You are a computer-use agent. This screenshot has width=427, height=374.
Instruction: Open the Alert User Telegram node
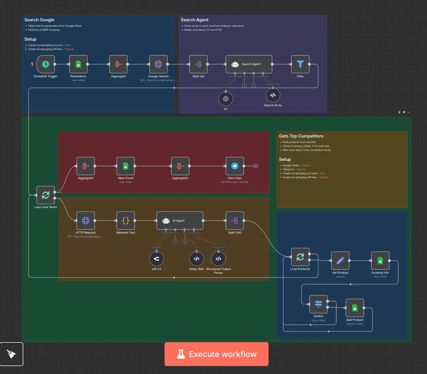[x=235, y=166]
